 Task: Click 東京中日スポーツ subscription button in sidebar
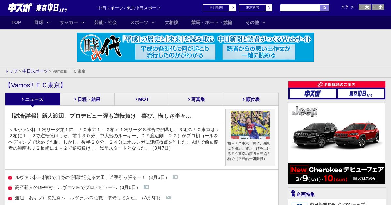coord(361,94)
